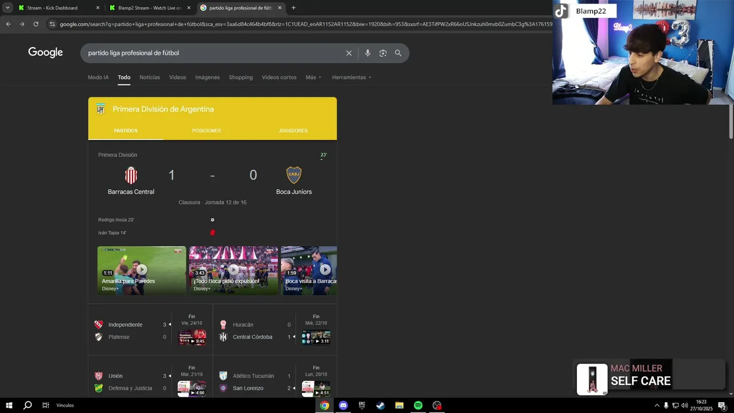Viewport: 734px width, 413px height.
Task: Open the Google logo homepage
Action: (45, 53)
